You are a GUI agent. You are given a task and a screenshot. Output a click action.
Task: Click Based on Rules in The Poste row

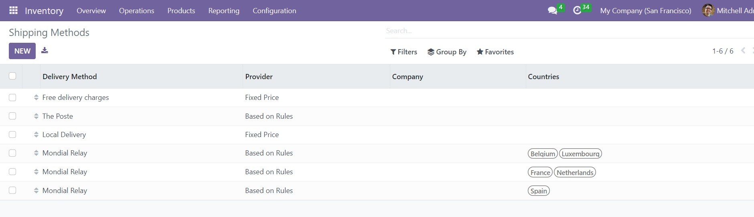tap(269, 116)
